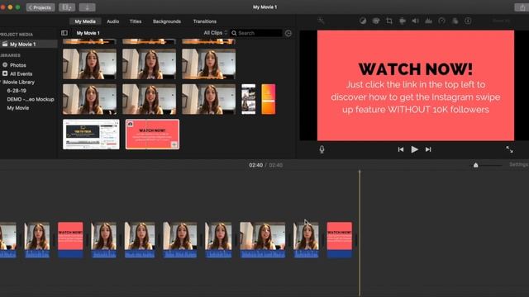This screenshot has width=529, height=297.
Task: Select the webpage screenshot thumbnail in browser
Action: pos(91,134)
